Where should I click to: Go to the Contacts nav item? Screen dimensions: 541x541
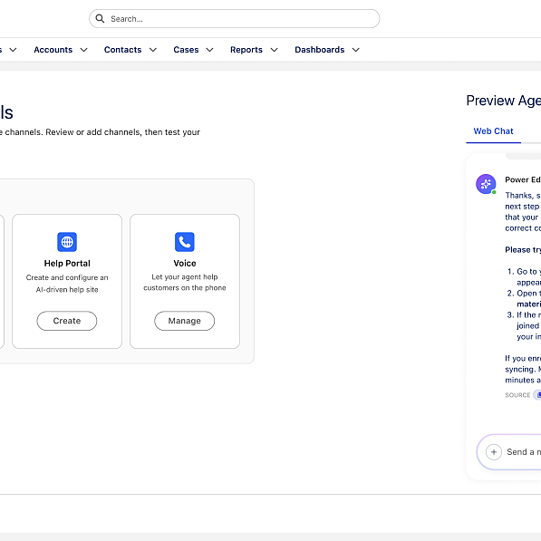(x=123, y=50)
